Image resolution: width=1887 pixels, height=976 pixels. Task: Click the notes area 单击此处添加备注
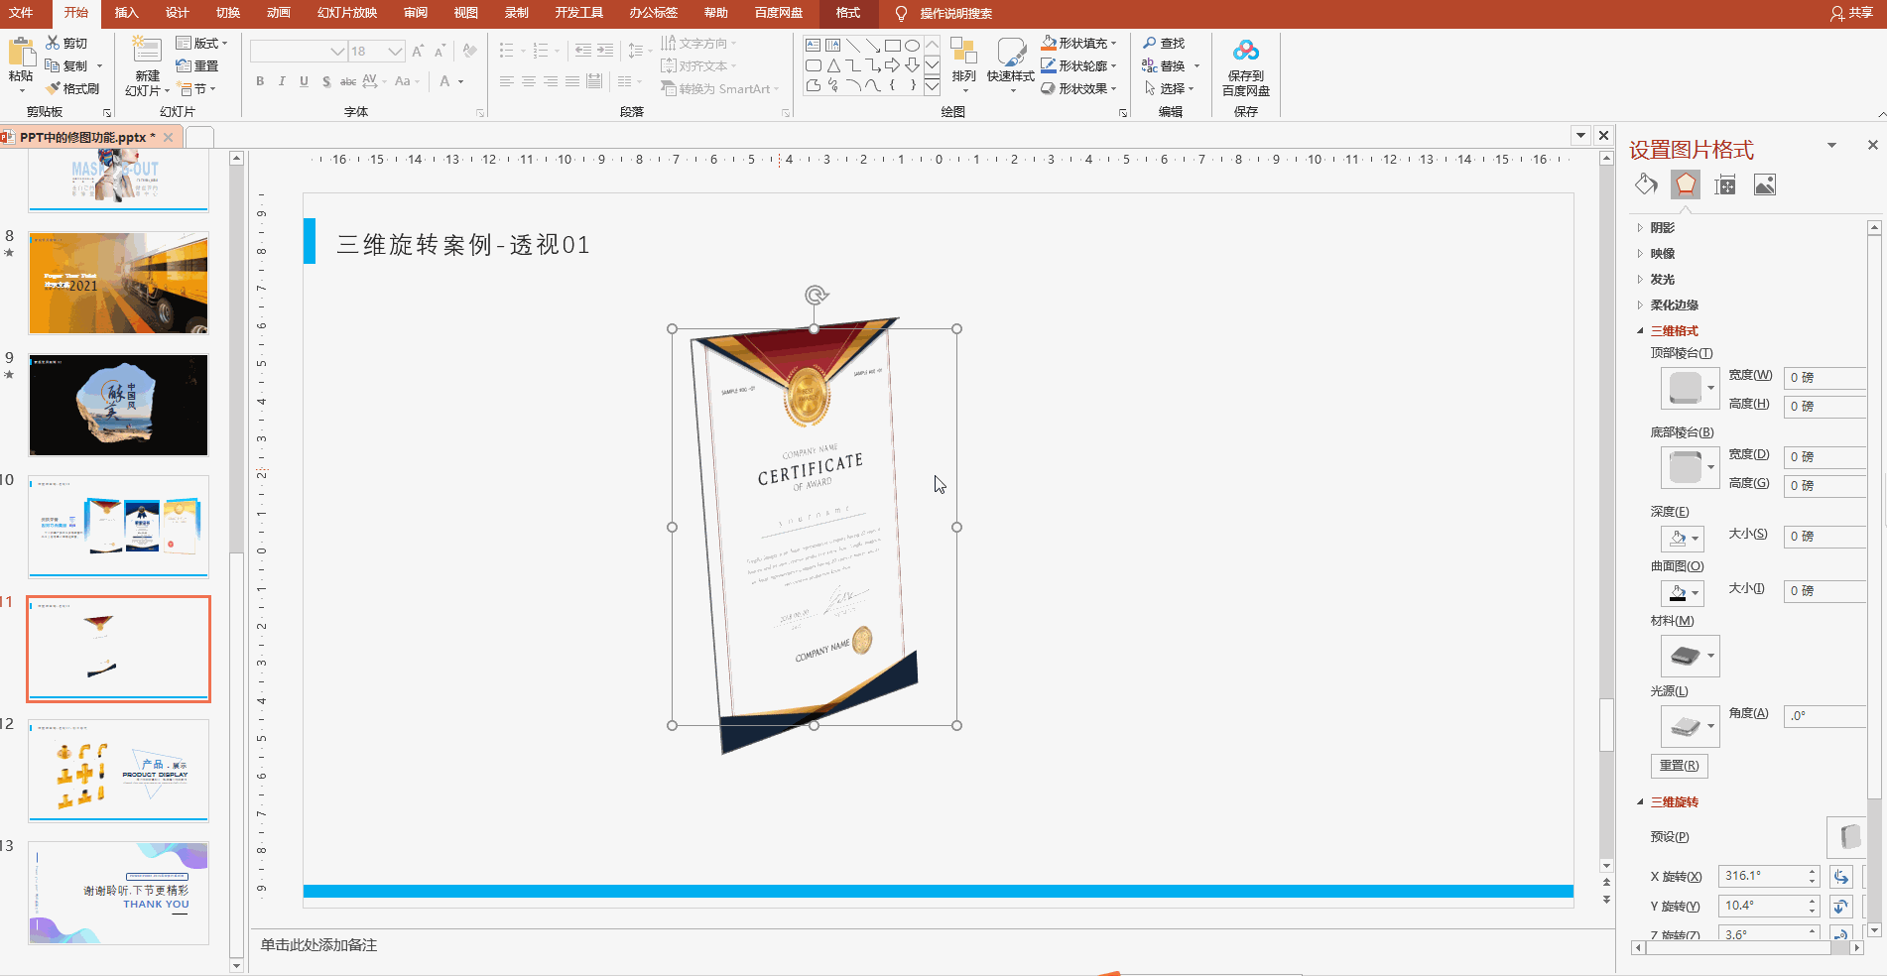(x=319, y=945)
